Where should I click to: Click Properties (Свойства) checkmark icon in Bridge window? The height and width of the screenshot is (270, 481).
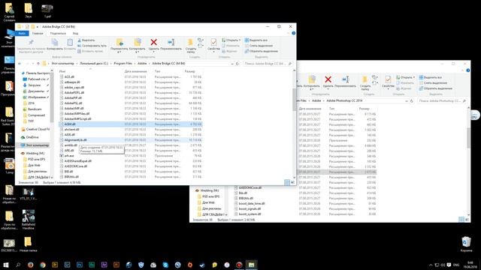pyautogui.click(x=213, y=42)
